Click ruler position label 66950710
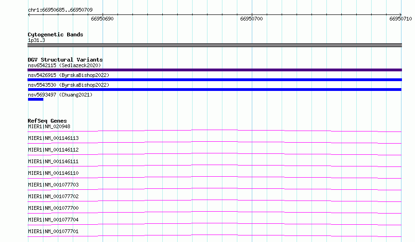 click(401, 19)
